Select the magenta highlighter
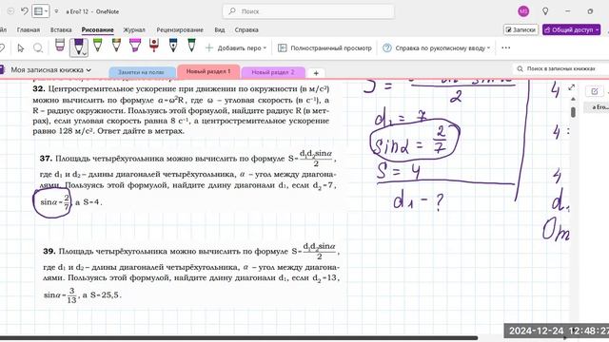 135,46
